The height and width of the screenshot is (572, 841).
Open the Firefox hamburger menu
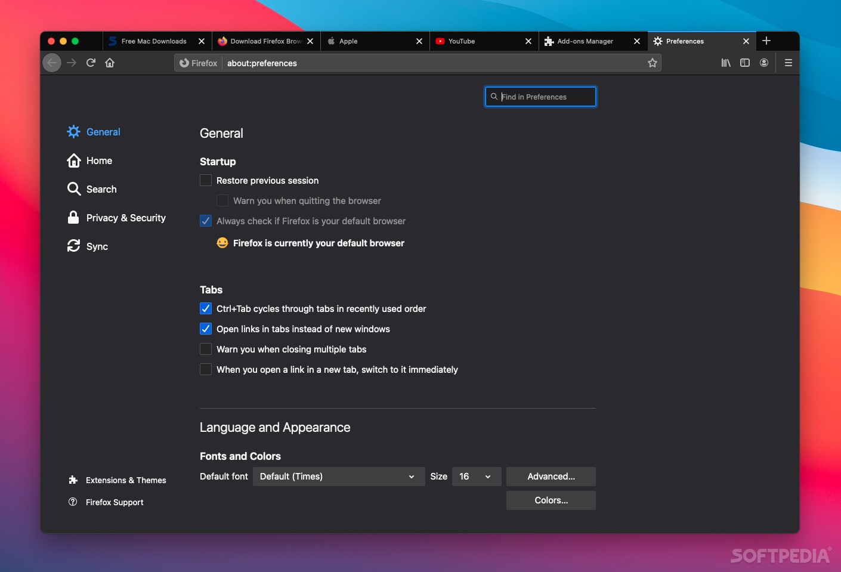788,63
